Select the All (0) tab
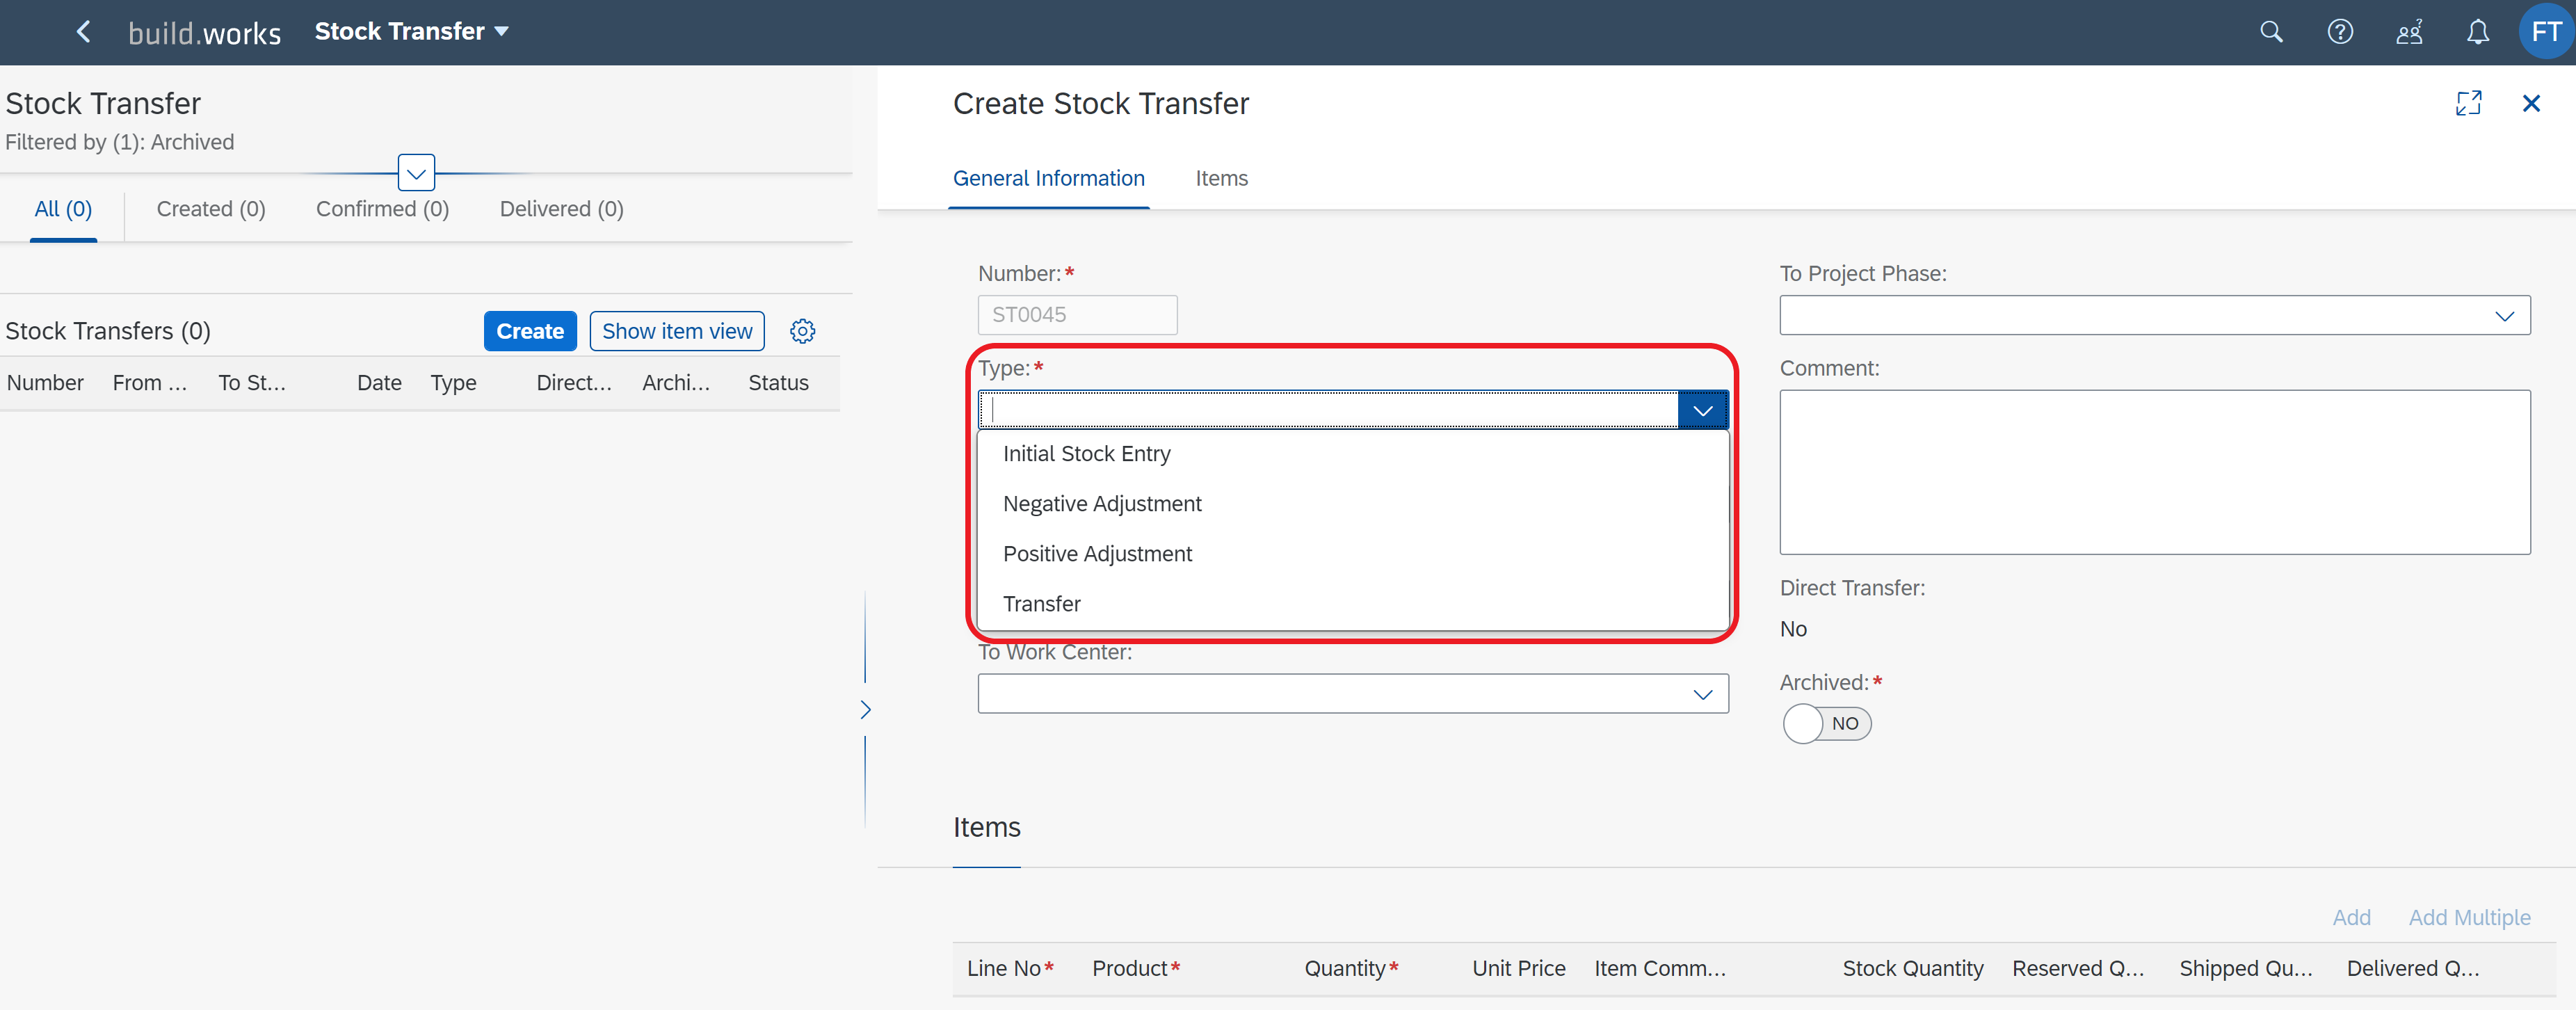Screen dimensions: 2576x1010 click(63, 209)
